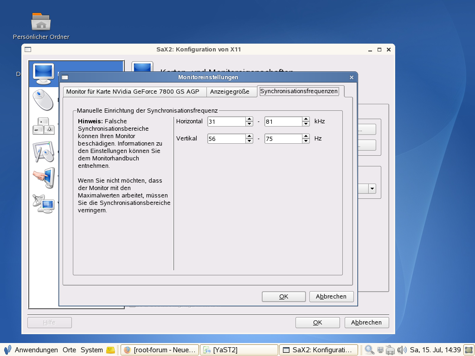Decrease Vertikal minimum frequency value
This screenshot has height=356, width=475.
(x=249, y=141)
